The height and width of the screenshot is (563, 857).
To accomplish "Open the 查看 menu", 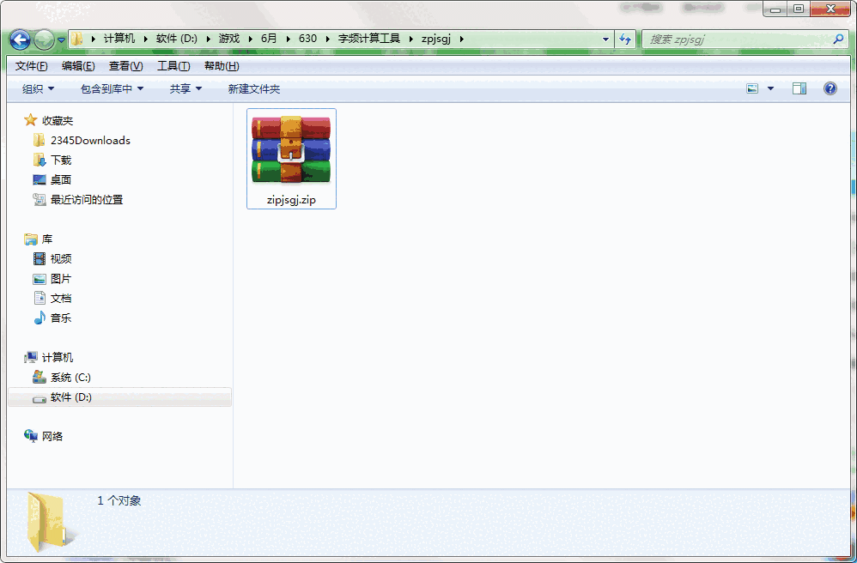I will click(x=125, y=65).
